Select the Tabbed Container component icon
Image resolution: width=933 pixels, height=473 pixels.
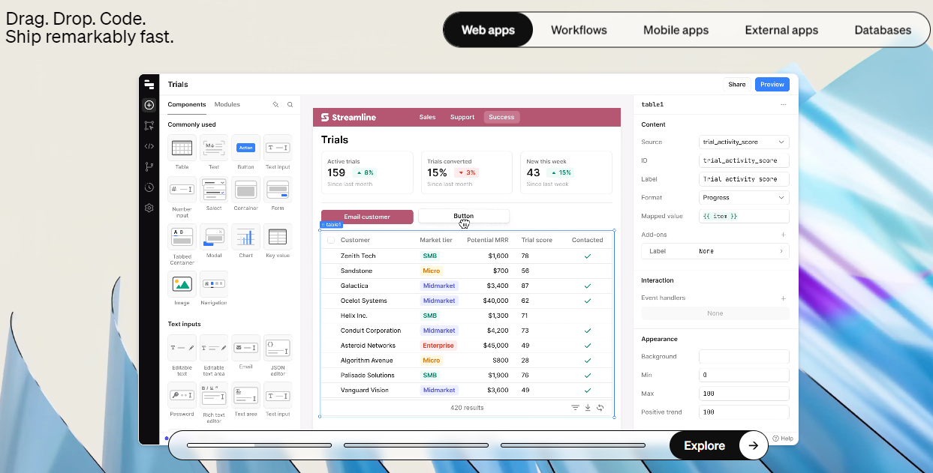click(182, 237)
